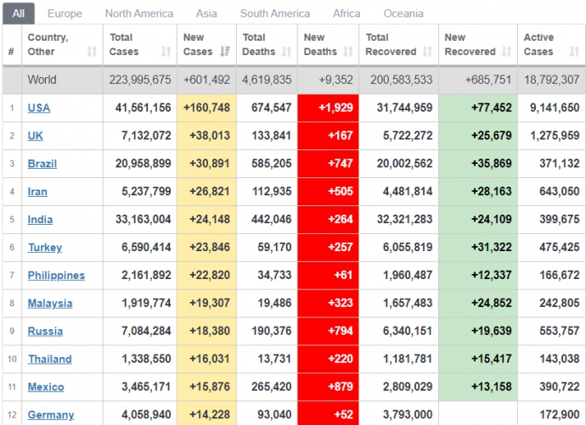
Task: Open the USA country link
Action: [x=39, y=108]
